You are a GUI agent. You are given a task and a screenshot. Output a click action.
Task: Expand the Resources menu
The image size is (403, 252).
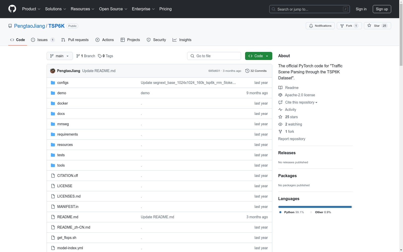pyautogui.click(x=83, y=9)
